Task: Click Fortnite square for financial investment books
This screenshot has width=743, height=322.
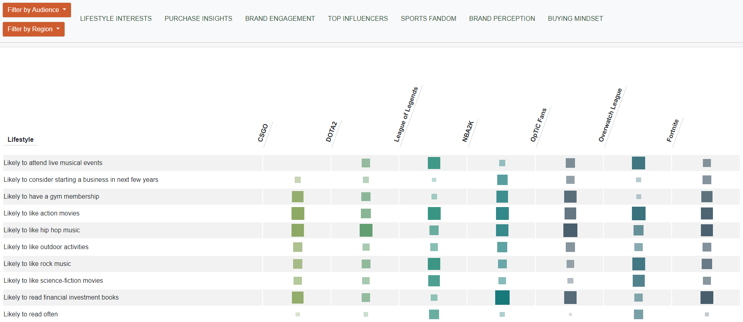Action: point(707,298)
